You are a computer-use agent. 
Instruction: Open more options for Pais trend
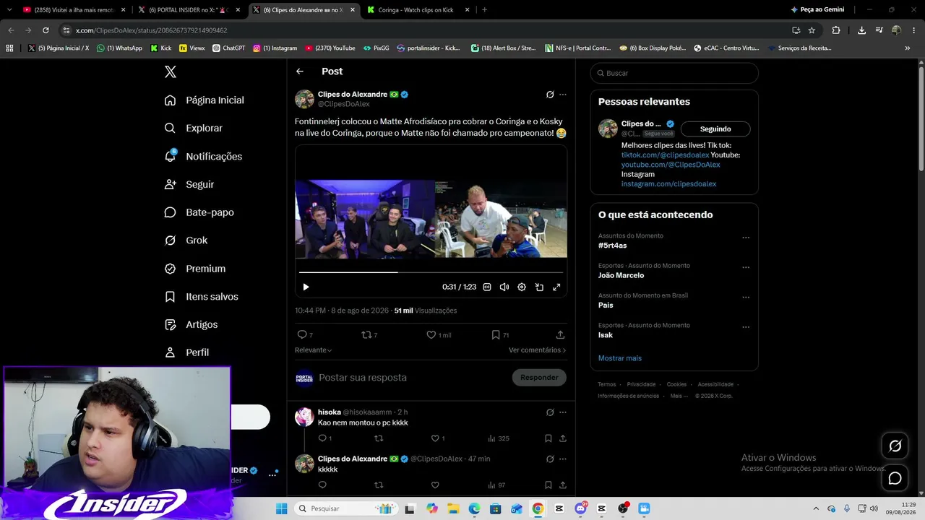click(746, 297)
